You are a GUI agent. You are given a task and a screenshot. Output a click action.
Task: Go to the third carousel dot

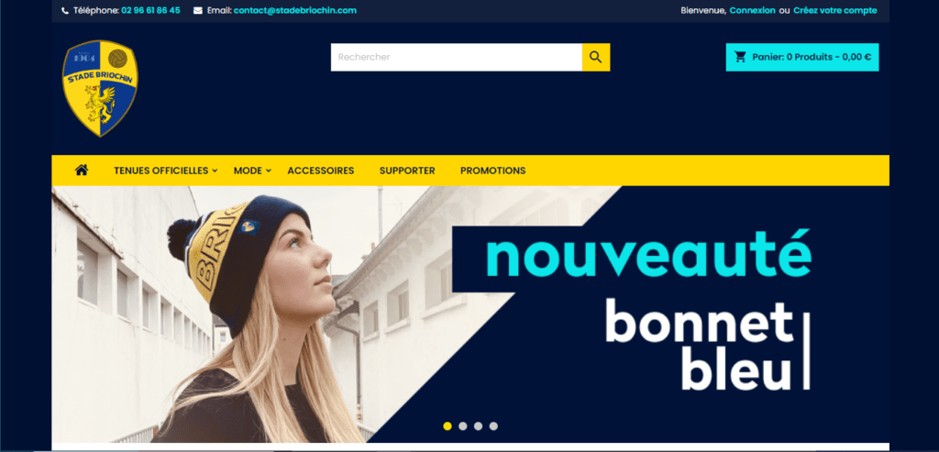[478, 426]
